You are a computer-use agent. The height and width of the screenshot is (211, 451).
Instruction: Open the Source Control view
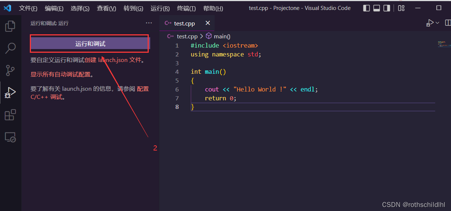coord(10,70)
